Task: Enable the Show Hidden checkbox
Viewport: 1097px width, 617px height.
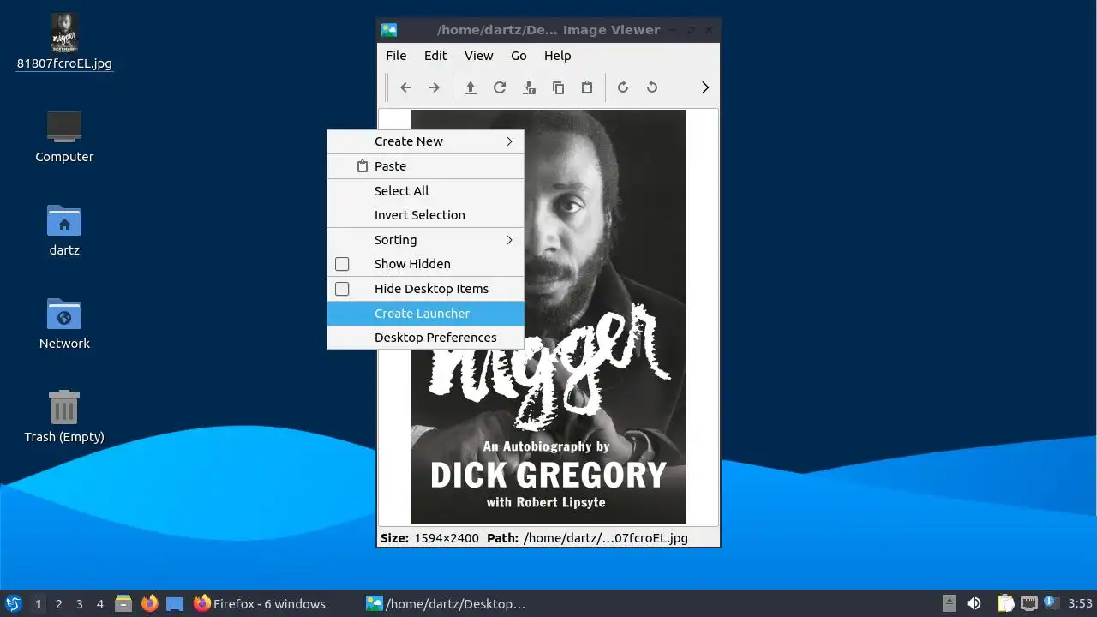Action: [342, 264]
